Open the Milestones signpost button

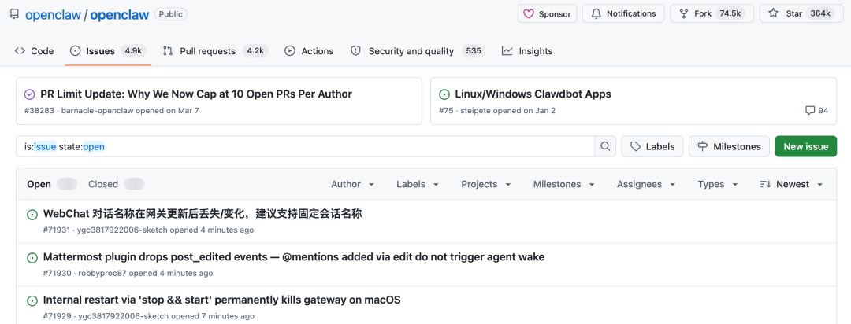pos(729,146)
